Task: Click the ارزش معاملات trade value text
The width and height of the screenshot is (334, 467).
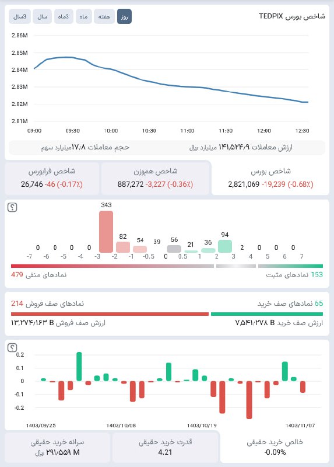Action: pos(241,147)
